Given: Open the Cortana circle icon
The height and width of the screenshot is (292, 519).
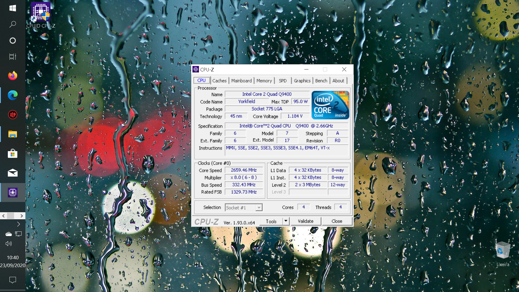Looking at the screenshot, I should tap(12, 41).
